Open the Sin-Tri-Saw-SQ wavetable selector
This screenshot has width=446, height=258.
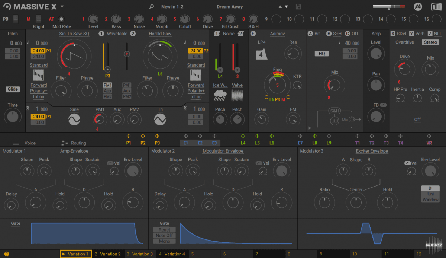tap(74, 34)
